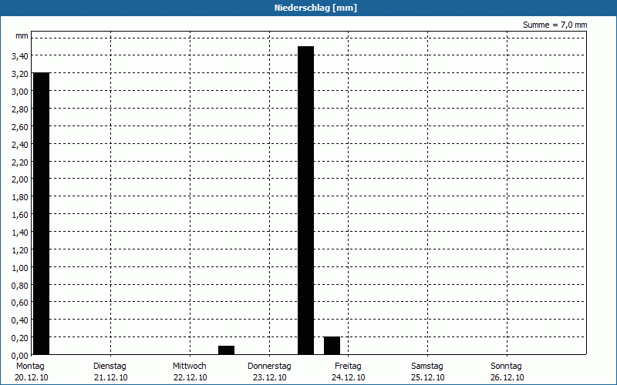Select the Donnerstag day label
The height and width of the screenshot is (385, 617).
point(269,367)
